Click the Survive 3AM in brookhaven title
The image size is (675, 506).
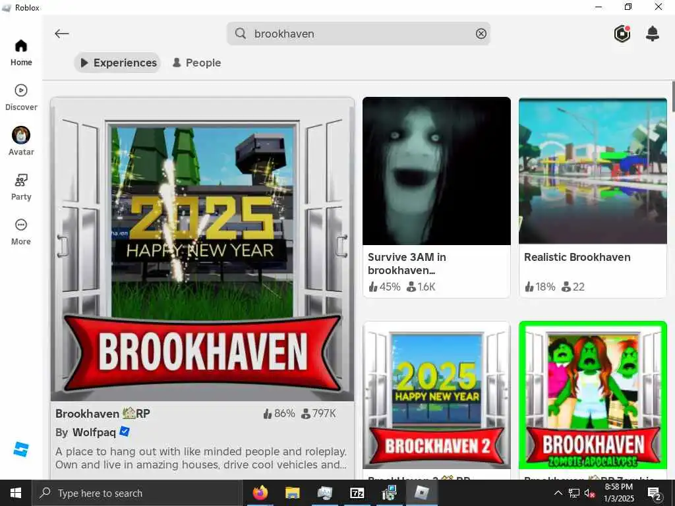coord(407,264)
